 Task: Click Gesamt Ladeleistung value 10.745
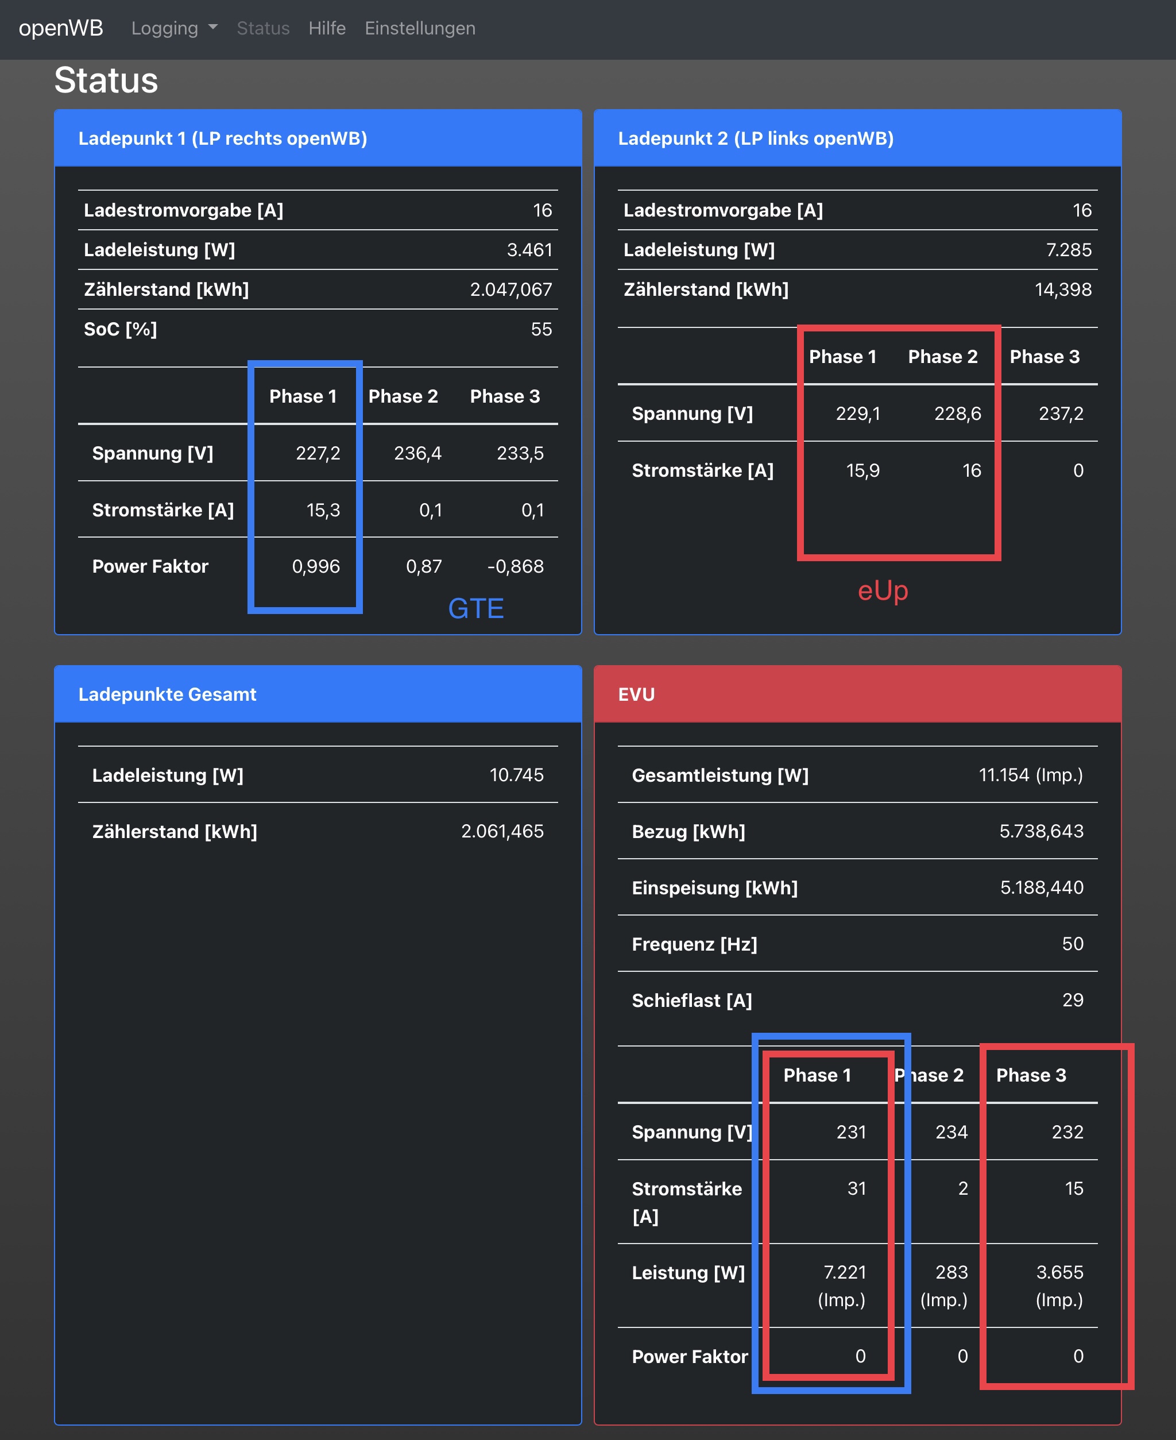516,774
